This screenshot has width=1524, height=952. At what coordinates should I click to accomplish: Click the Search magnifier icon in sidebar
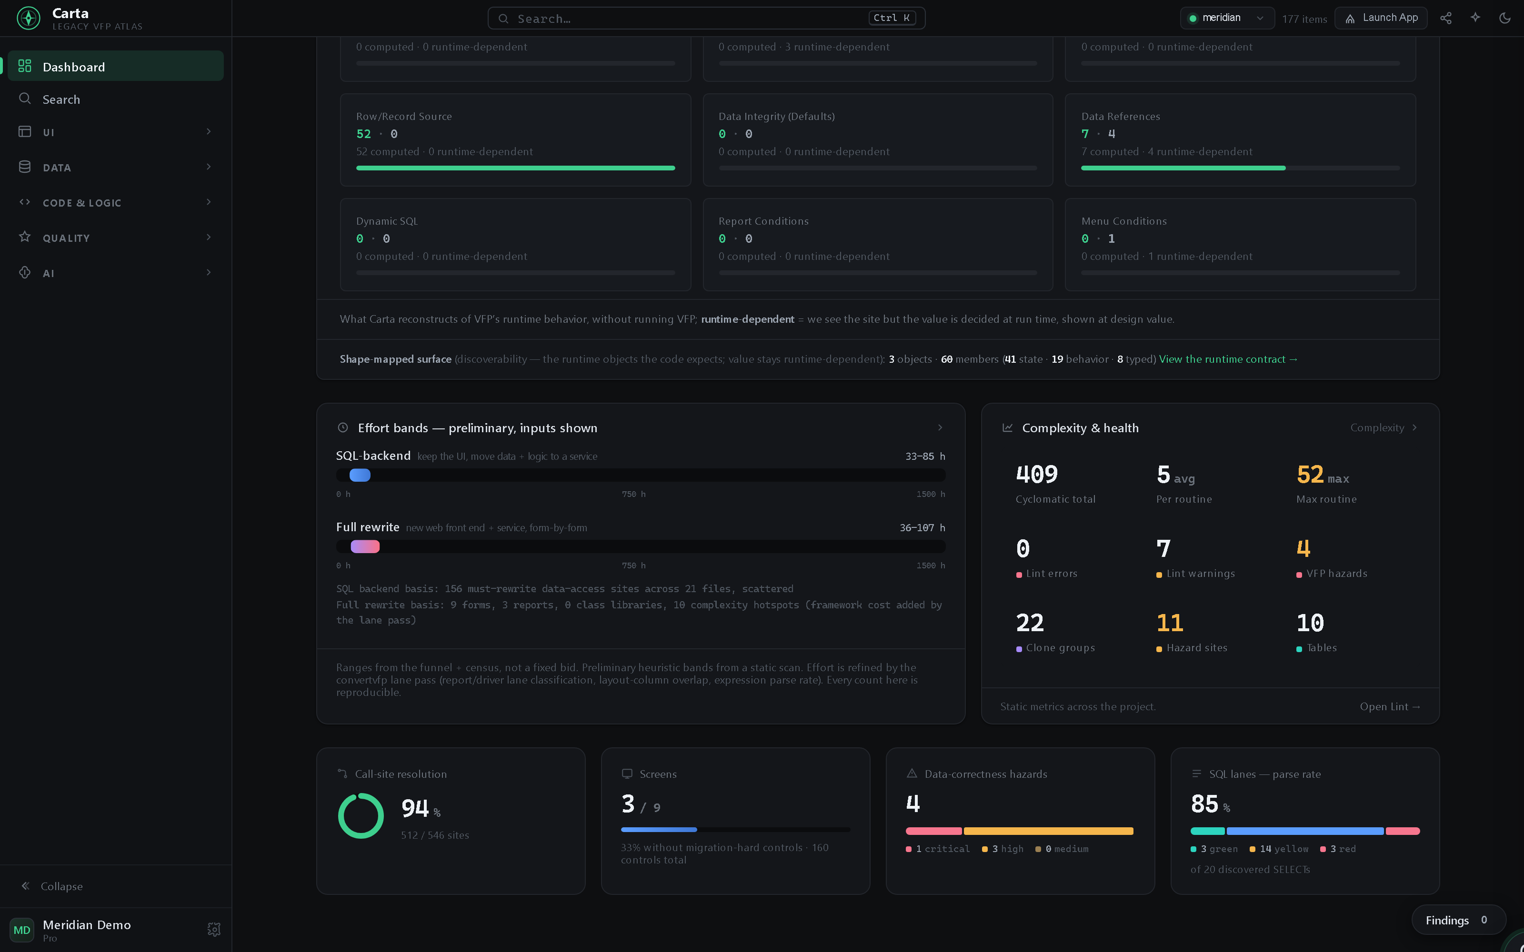pos(25,99)
